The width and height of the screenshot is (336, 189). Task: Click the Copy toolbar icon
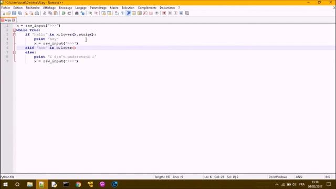tap(50, 13)
